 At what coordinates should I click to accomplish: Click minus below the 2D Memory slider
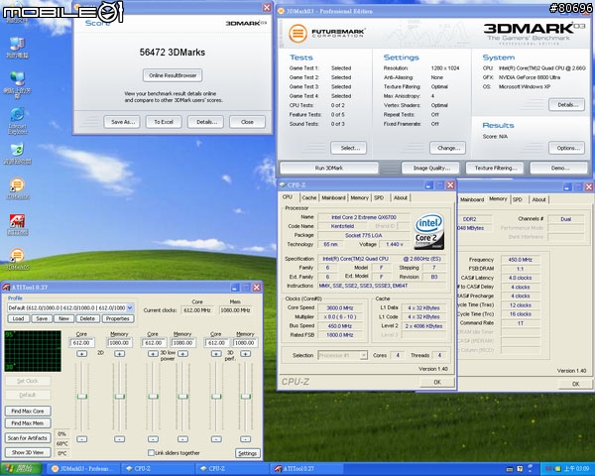pyautogui.click(x=119, y=439)
